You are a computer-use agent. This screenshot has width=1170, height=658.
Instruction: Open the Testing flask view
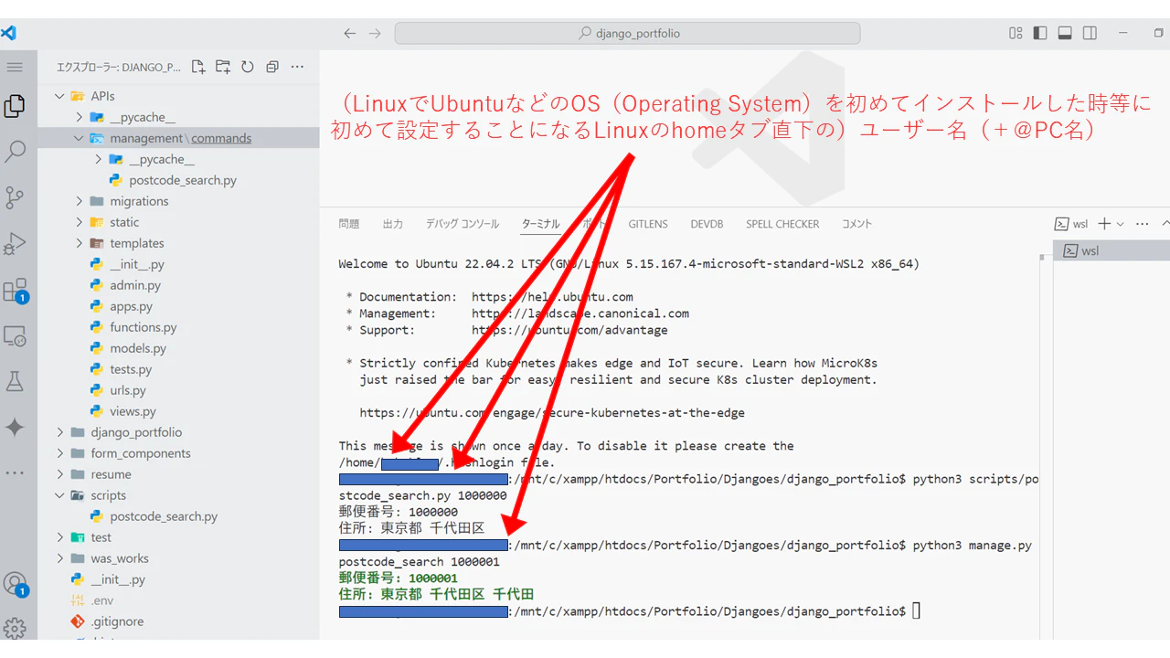click(x=15, y=381)
